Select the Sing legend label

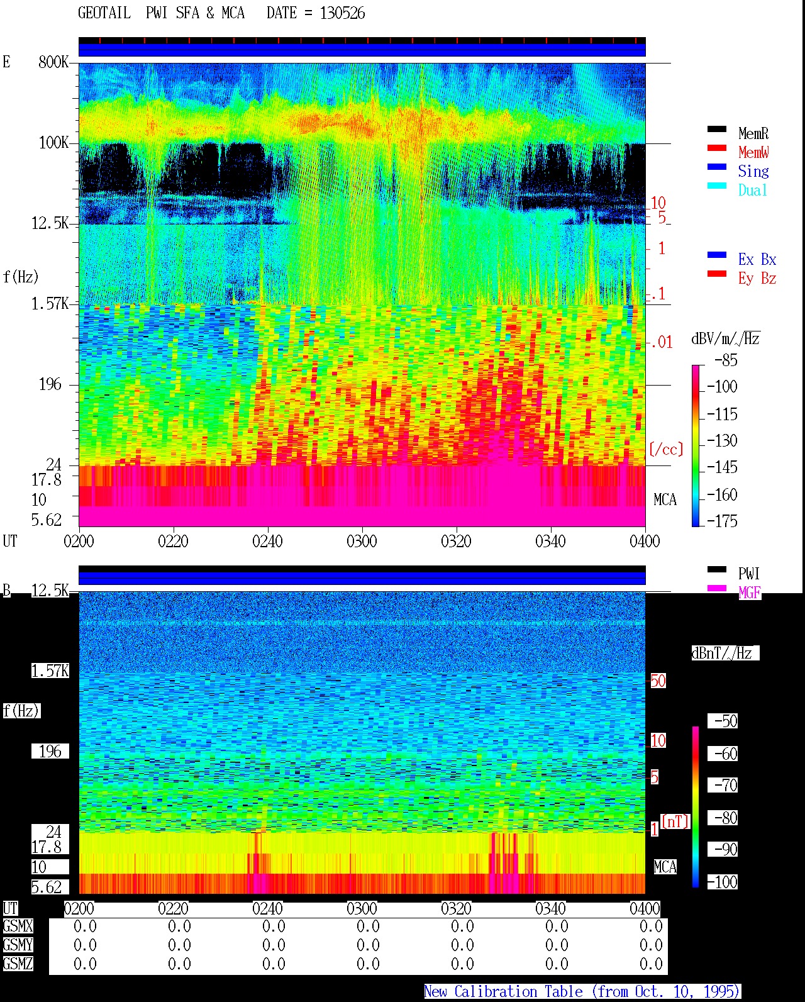753,171
